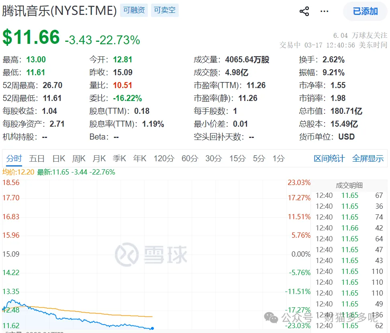Click the 昨收 value 15.09

point(123,72)
